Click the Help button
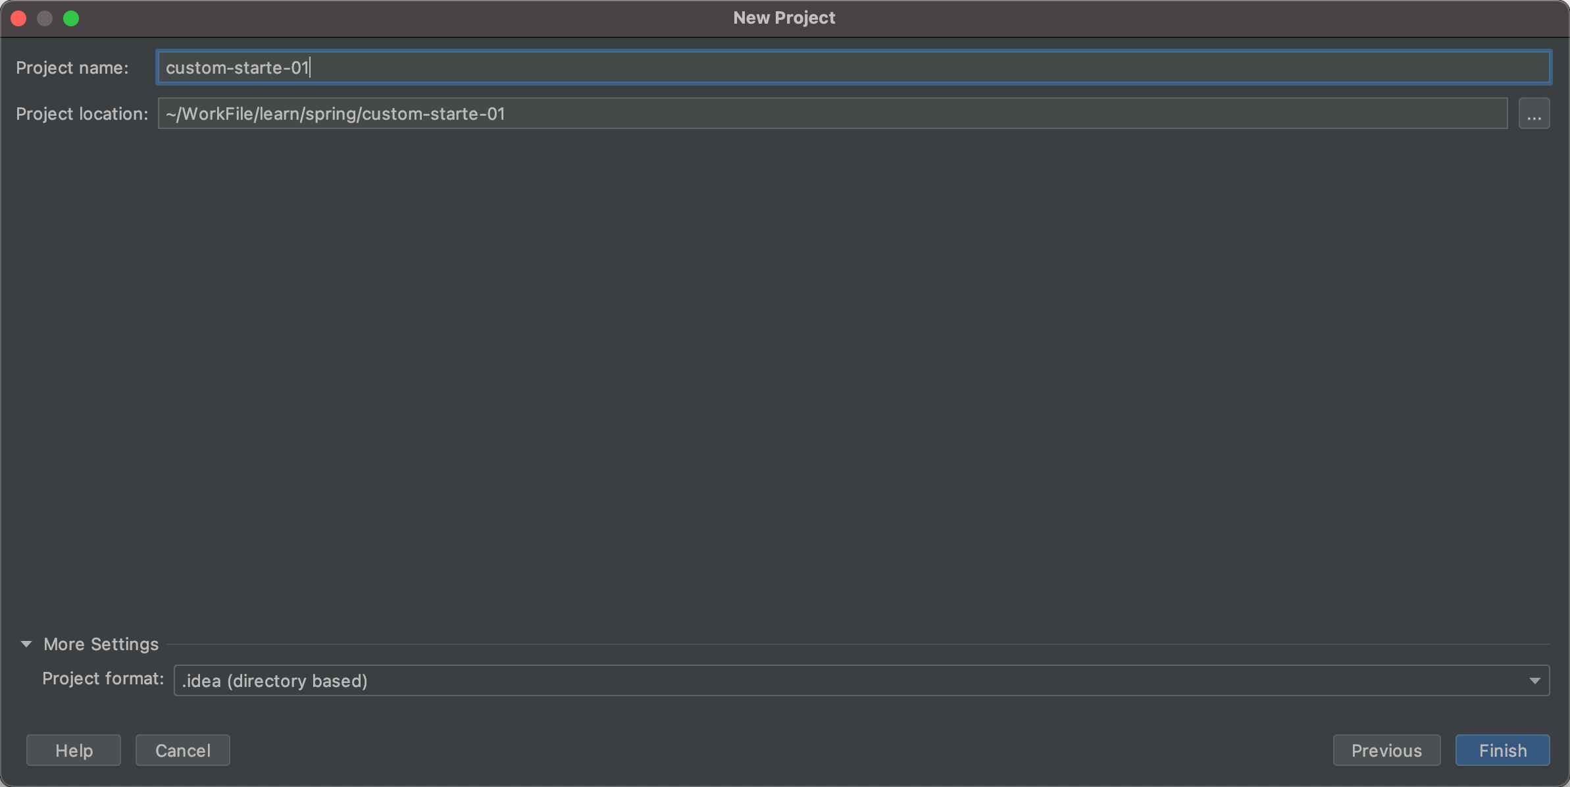This screenshot has width=1570, height=787. [x=74, y=750]
